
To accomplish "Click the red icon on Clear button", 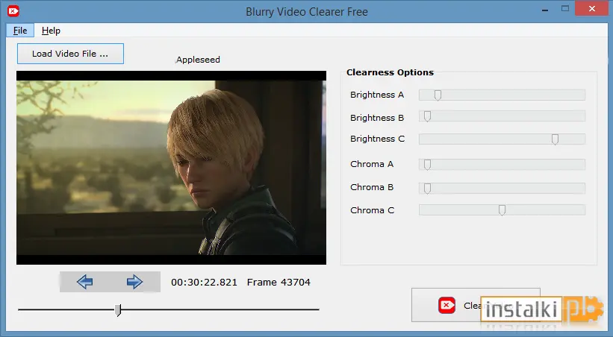I will (446, 305).
